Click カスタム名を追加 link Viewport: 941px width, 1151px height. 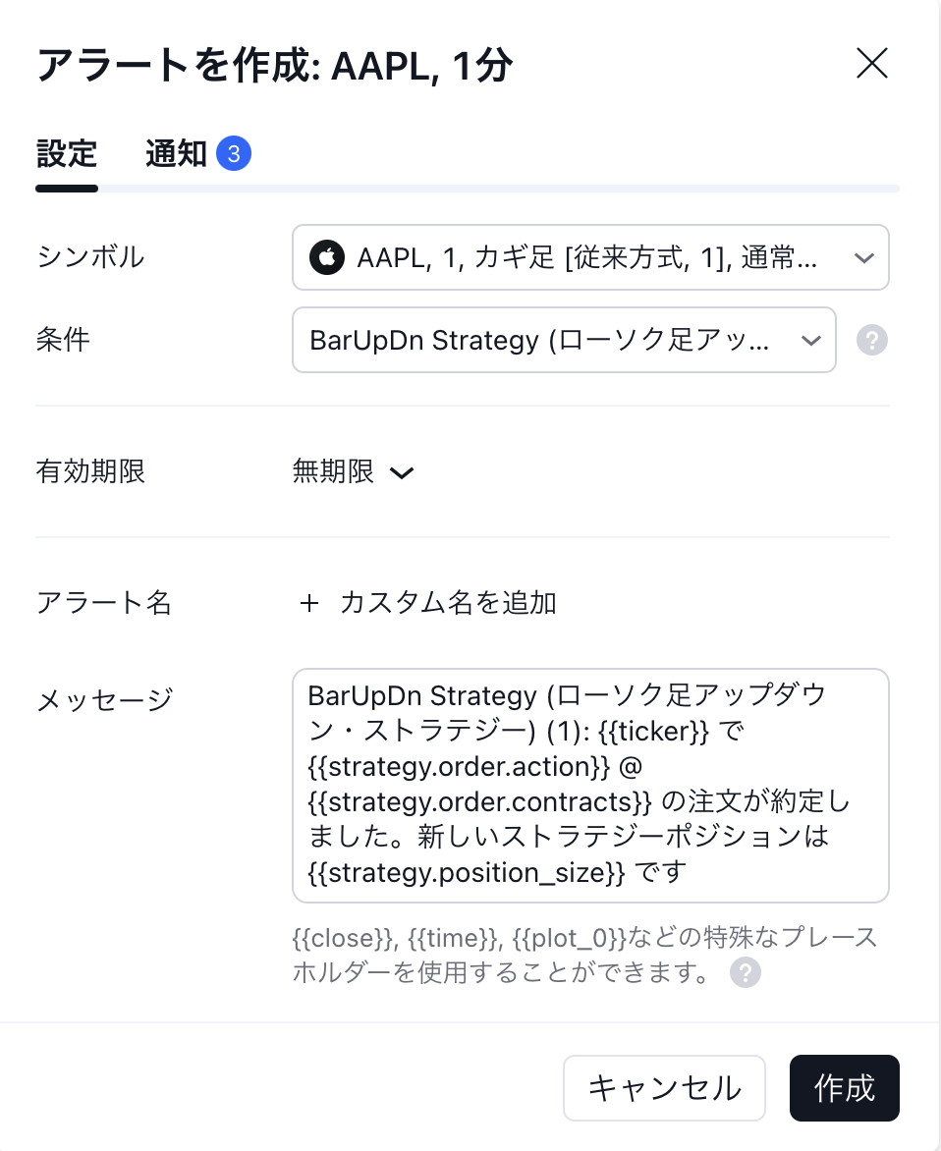click(448, 603)
